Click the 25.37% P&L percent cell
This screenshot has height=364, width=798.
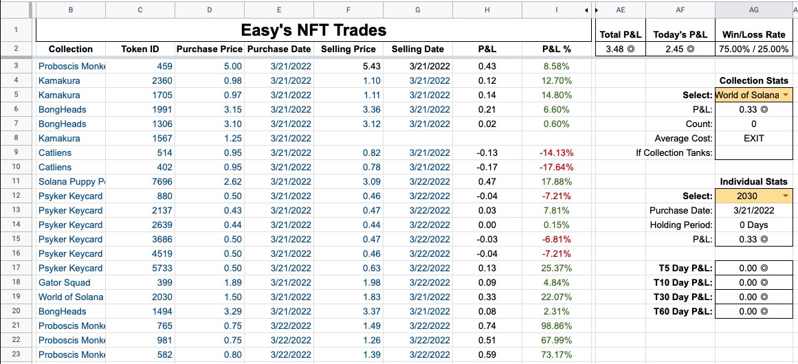tap(557, 268)
